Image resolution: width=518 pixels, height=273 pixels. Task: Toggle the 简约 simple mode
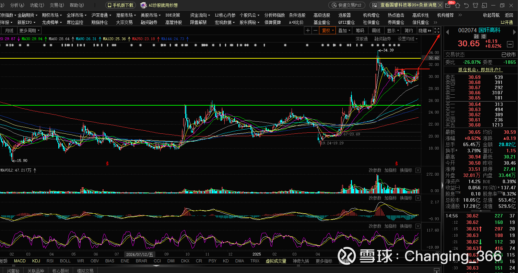409,31
